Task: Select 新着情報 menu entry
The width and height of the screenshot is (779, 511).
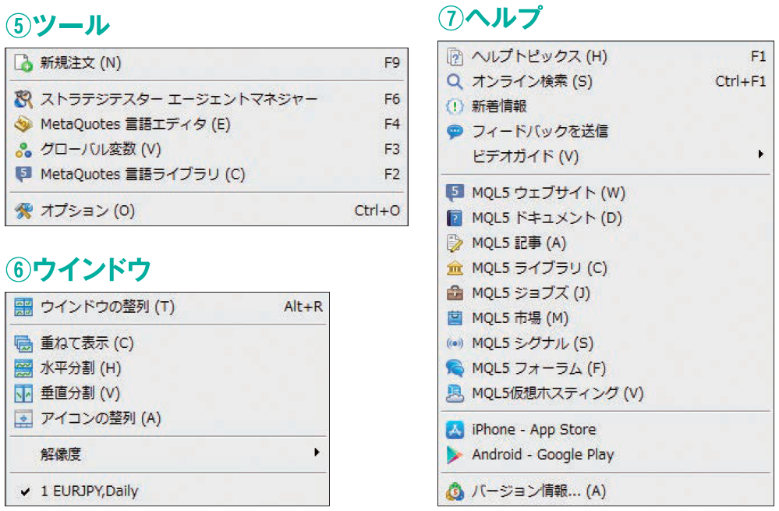Action: pyautogui.click(x=606, y=106)
